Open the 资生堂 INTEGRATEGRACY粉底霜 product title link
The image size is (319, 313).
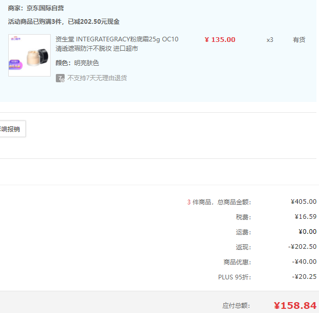[x=117, y=44]
